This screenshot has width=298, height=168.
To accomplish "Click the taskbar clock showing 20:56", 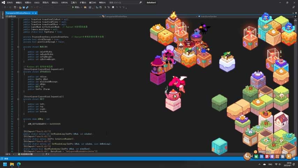I will 288,164.
